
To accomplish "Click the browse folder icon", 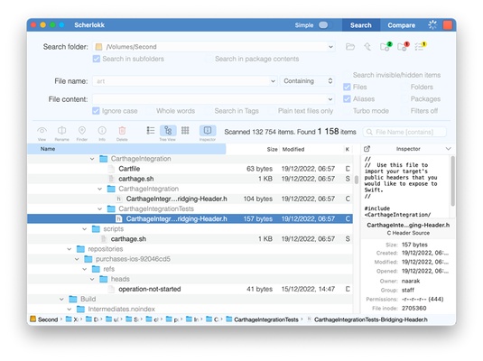I will point(350,47).
